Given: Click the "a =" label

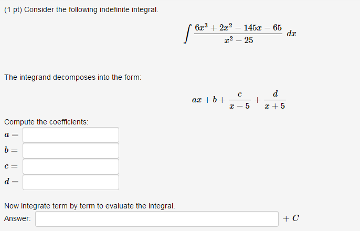Looking at the screenshot, I should [x=11, y=135].
